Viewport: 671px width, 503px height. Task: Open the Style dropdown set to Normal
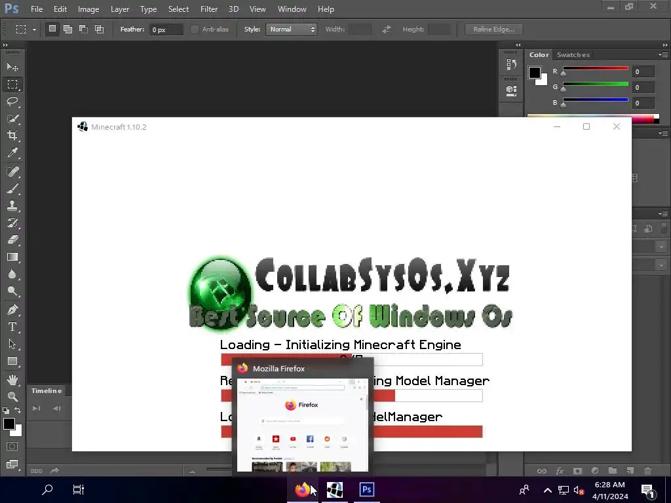[x=291, y=29]
